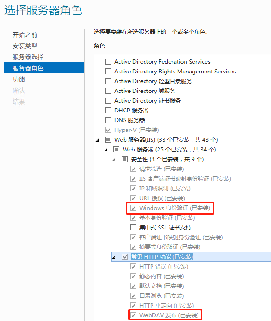
Task: Toggle Windows 身份验证 checkbox
Action: (133, 208)
